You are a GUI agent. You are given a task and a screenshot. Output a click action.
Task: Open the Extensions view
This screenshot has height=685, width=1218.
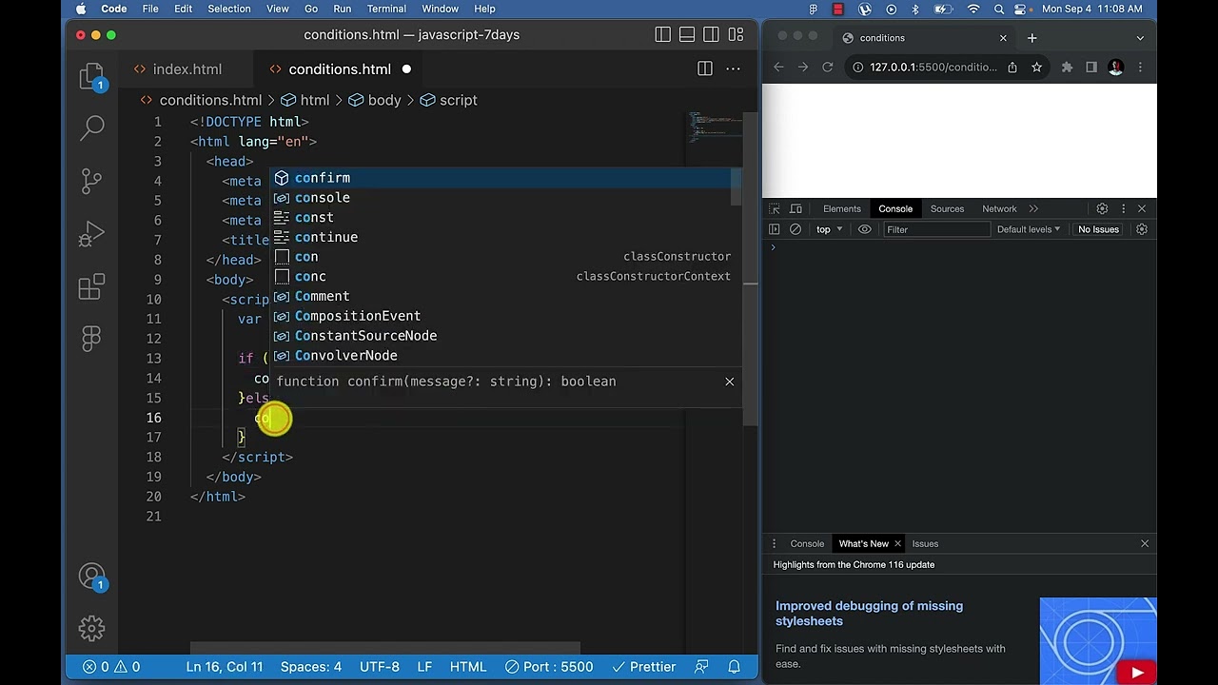tap(92, 286)
